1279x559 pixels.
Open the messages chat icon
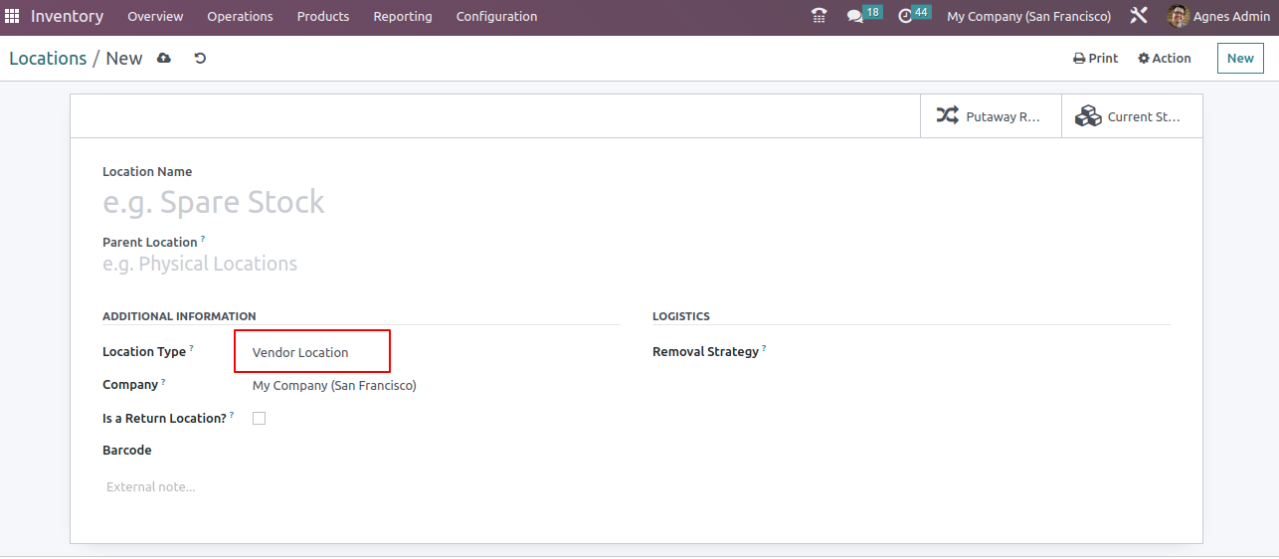854,16
